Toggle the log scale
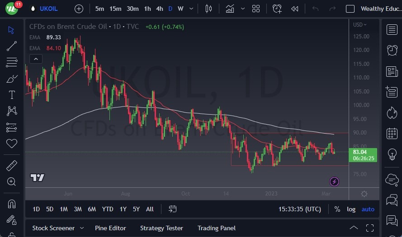402x237 pixels. click(351, 209)
